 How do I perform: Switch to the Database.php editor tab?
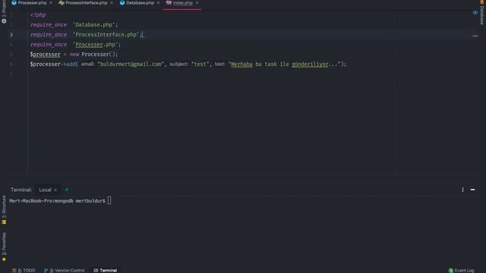coord(140,3)
